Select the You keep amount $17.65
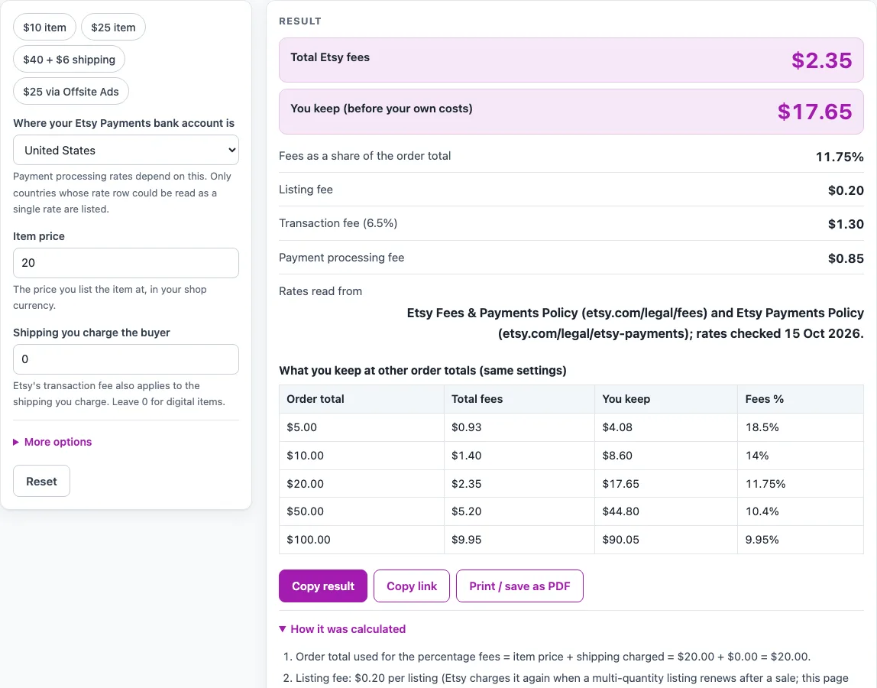The width and height of the screenshot is (877, 688). click(815, 112)
